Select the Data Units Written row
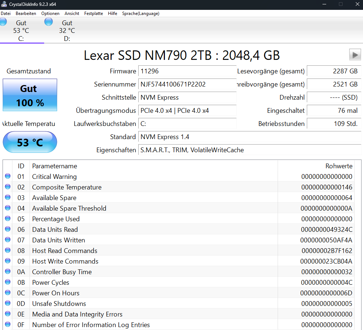The image size is (363, 330). pos(182,240)
